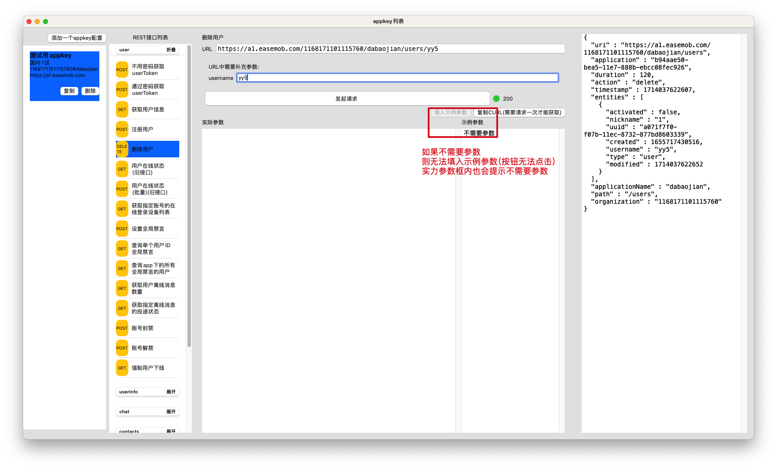Collapse the user section with 折叠
The image size is (777, 470).
tap(171, 50)
